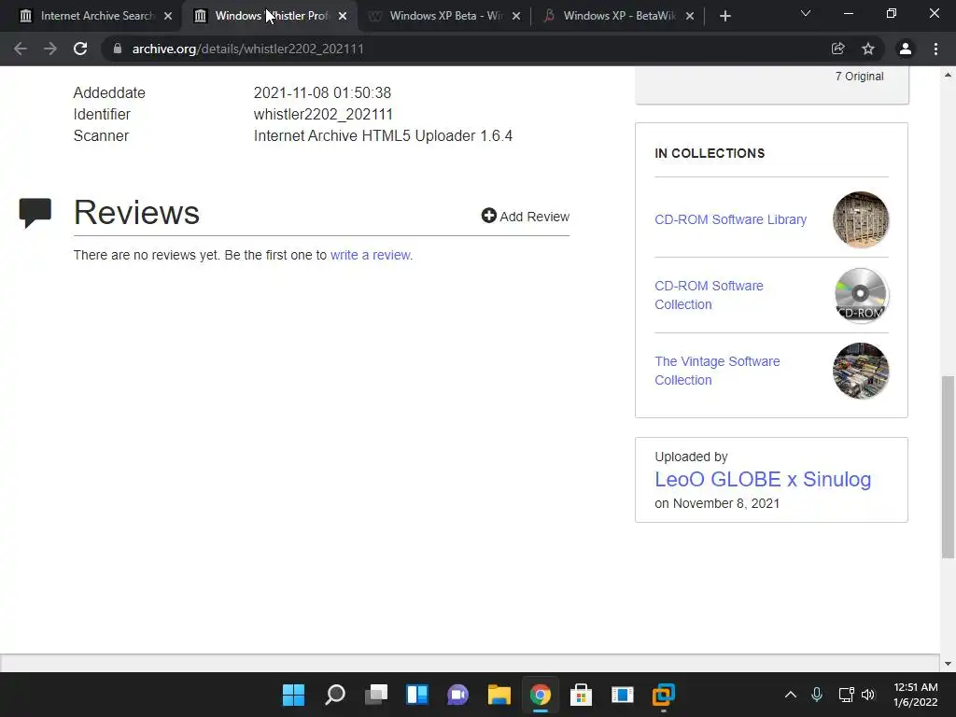Go back to the previous page
Image resolution: width=956 pixels, height=717 pixels.
point(21,49)
